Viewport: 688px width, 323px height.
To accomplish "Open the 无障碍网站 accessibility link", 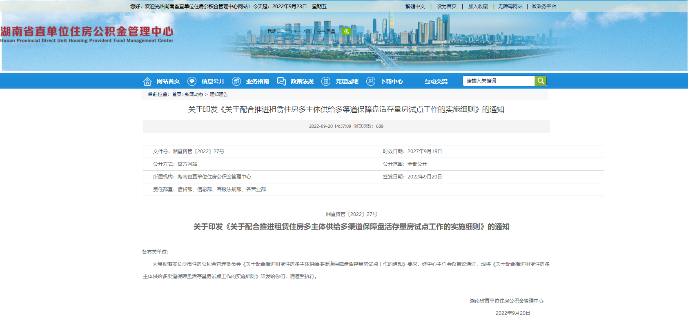I will [510, 7].
